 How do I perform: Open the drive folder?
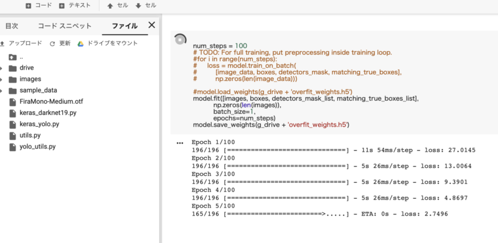[27, 68]
